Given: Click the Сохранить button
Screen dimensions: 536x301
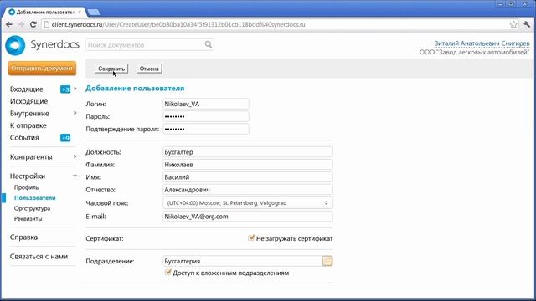Looking at the screenshot, I should pyautogui.click(x=111, y=69).
